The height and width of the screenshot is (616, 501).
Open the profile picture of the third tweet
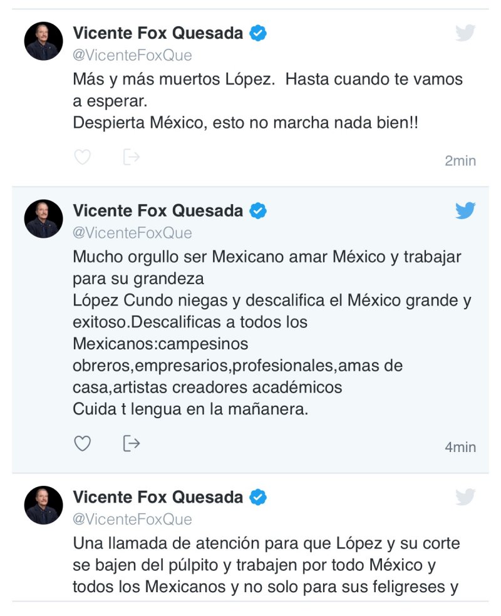point(44,505)
